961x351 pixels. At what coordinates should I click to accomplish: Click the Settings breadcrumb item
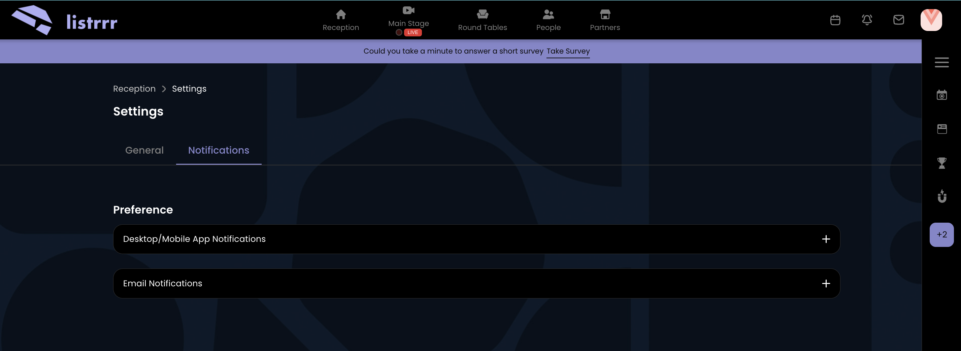(189, 89)
